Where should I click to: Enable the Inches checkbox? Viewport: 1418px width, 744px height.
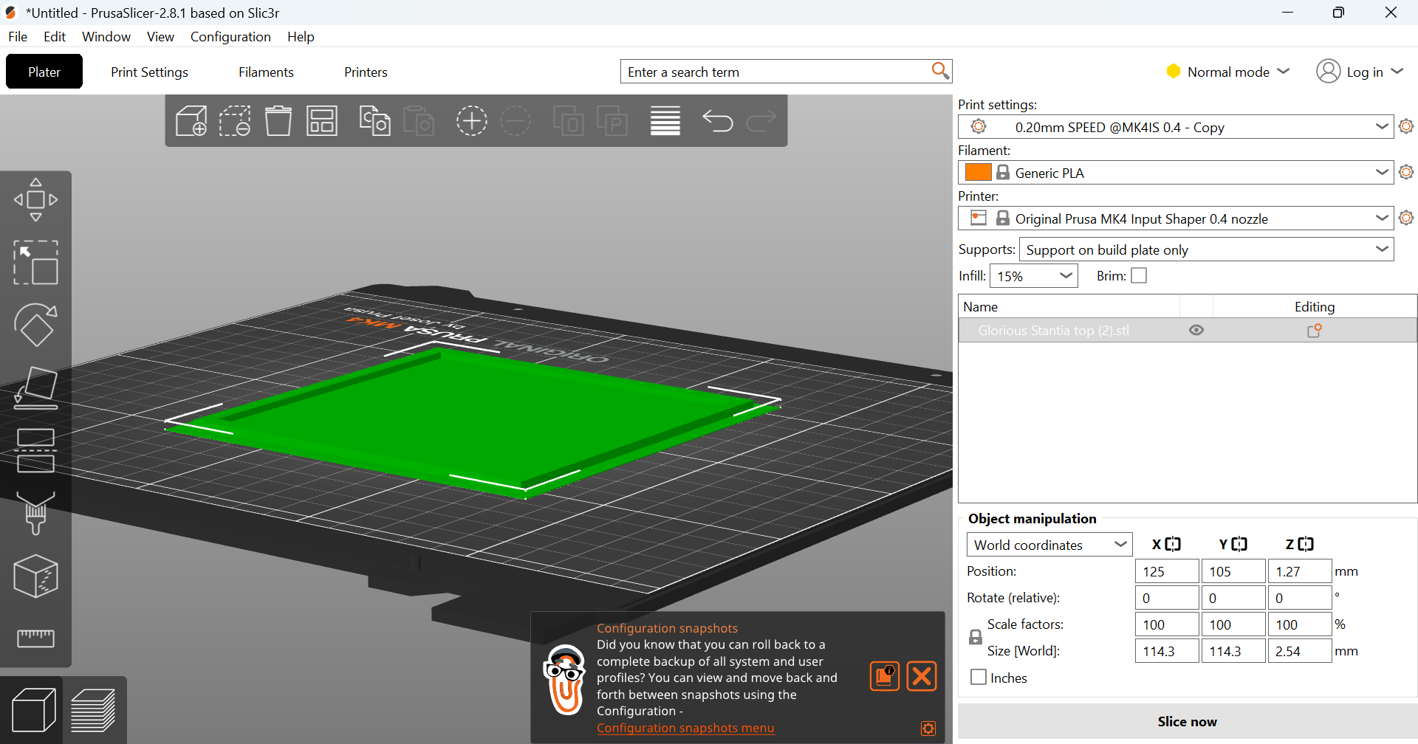pos(979,677)
